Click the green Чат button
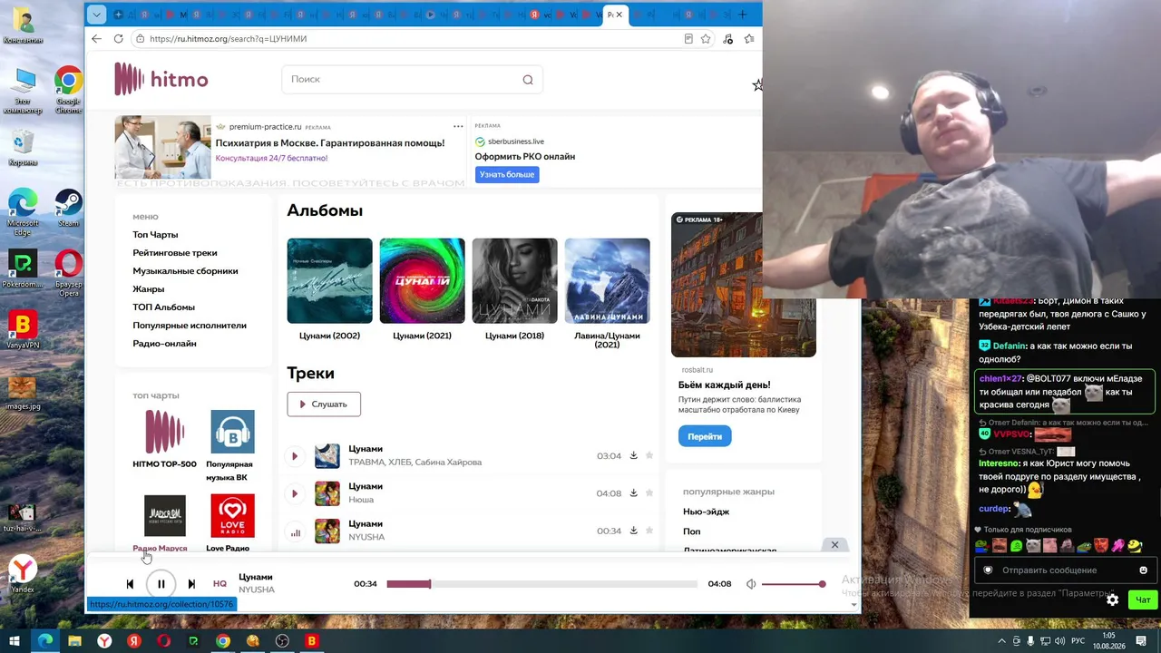1161x653 pixels. pos(1143,599)
